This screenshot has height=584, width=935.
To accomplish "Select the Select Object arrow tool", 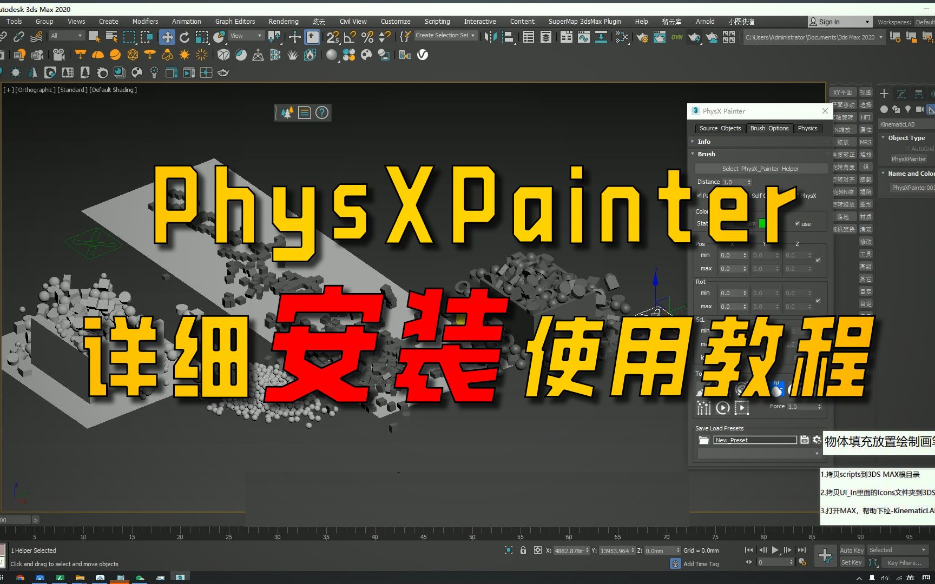I will pos(94,37).
